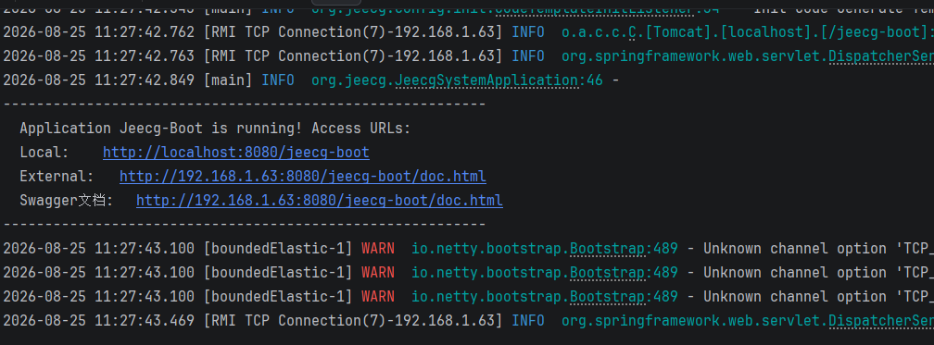Open the Swagger文档 doc.html URL link

coord(320,201)
